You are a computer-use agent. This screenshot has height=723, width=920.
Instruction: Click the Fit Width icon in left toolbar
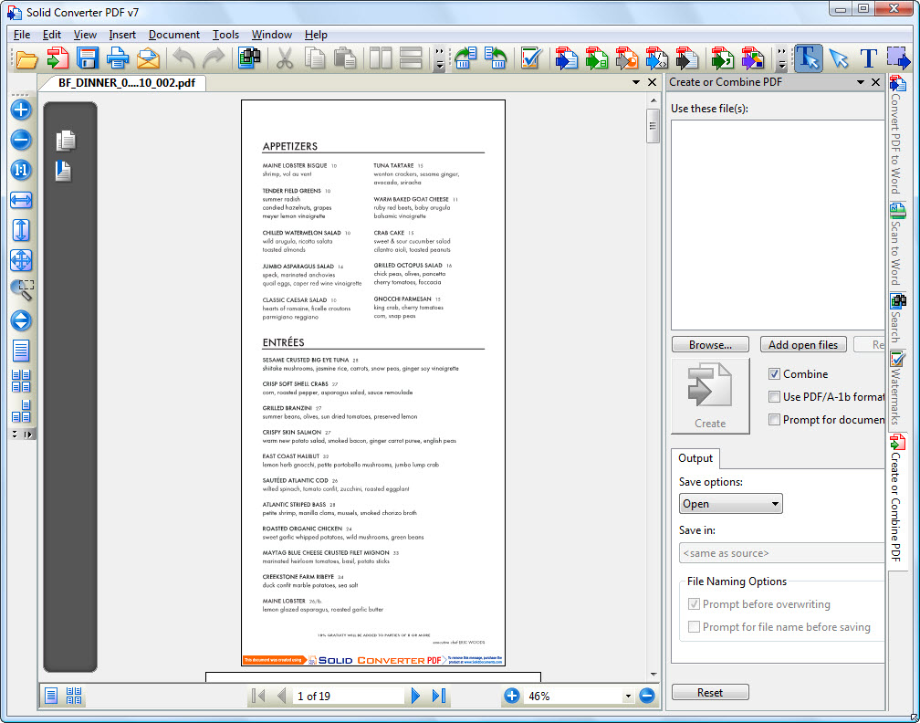tap(21, 200)
